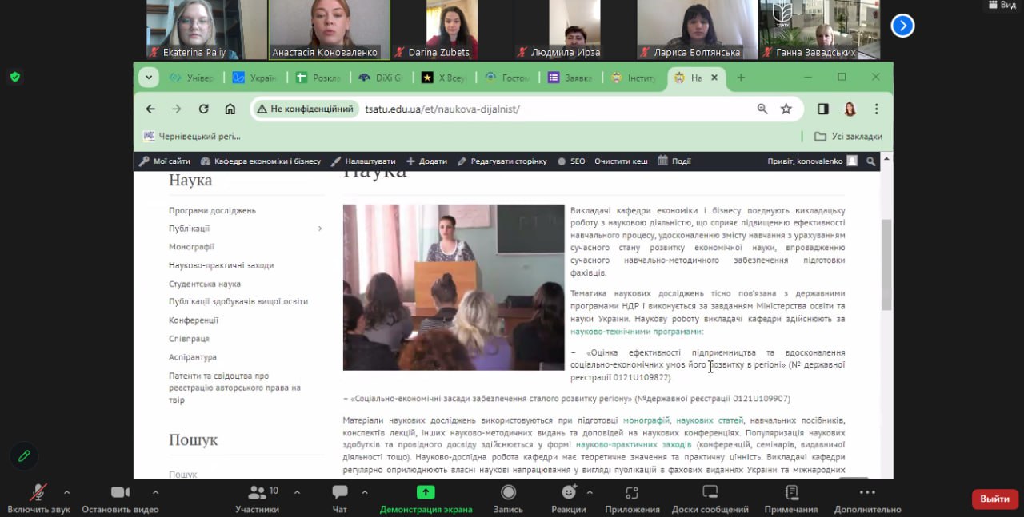Expand Публікації submenu chevron

click(320, 229)
